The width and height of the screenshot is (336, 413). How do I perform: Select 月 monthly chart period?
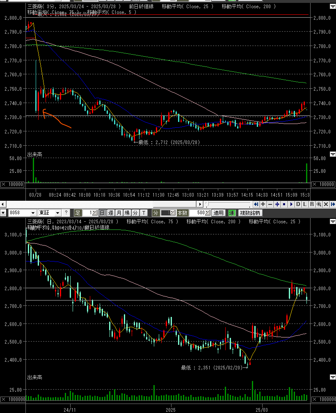[119, 213]
